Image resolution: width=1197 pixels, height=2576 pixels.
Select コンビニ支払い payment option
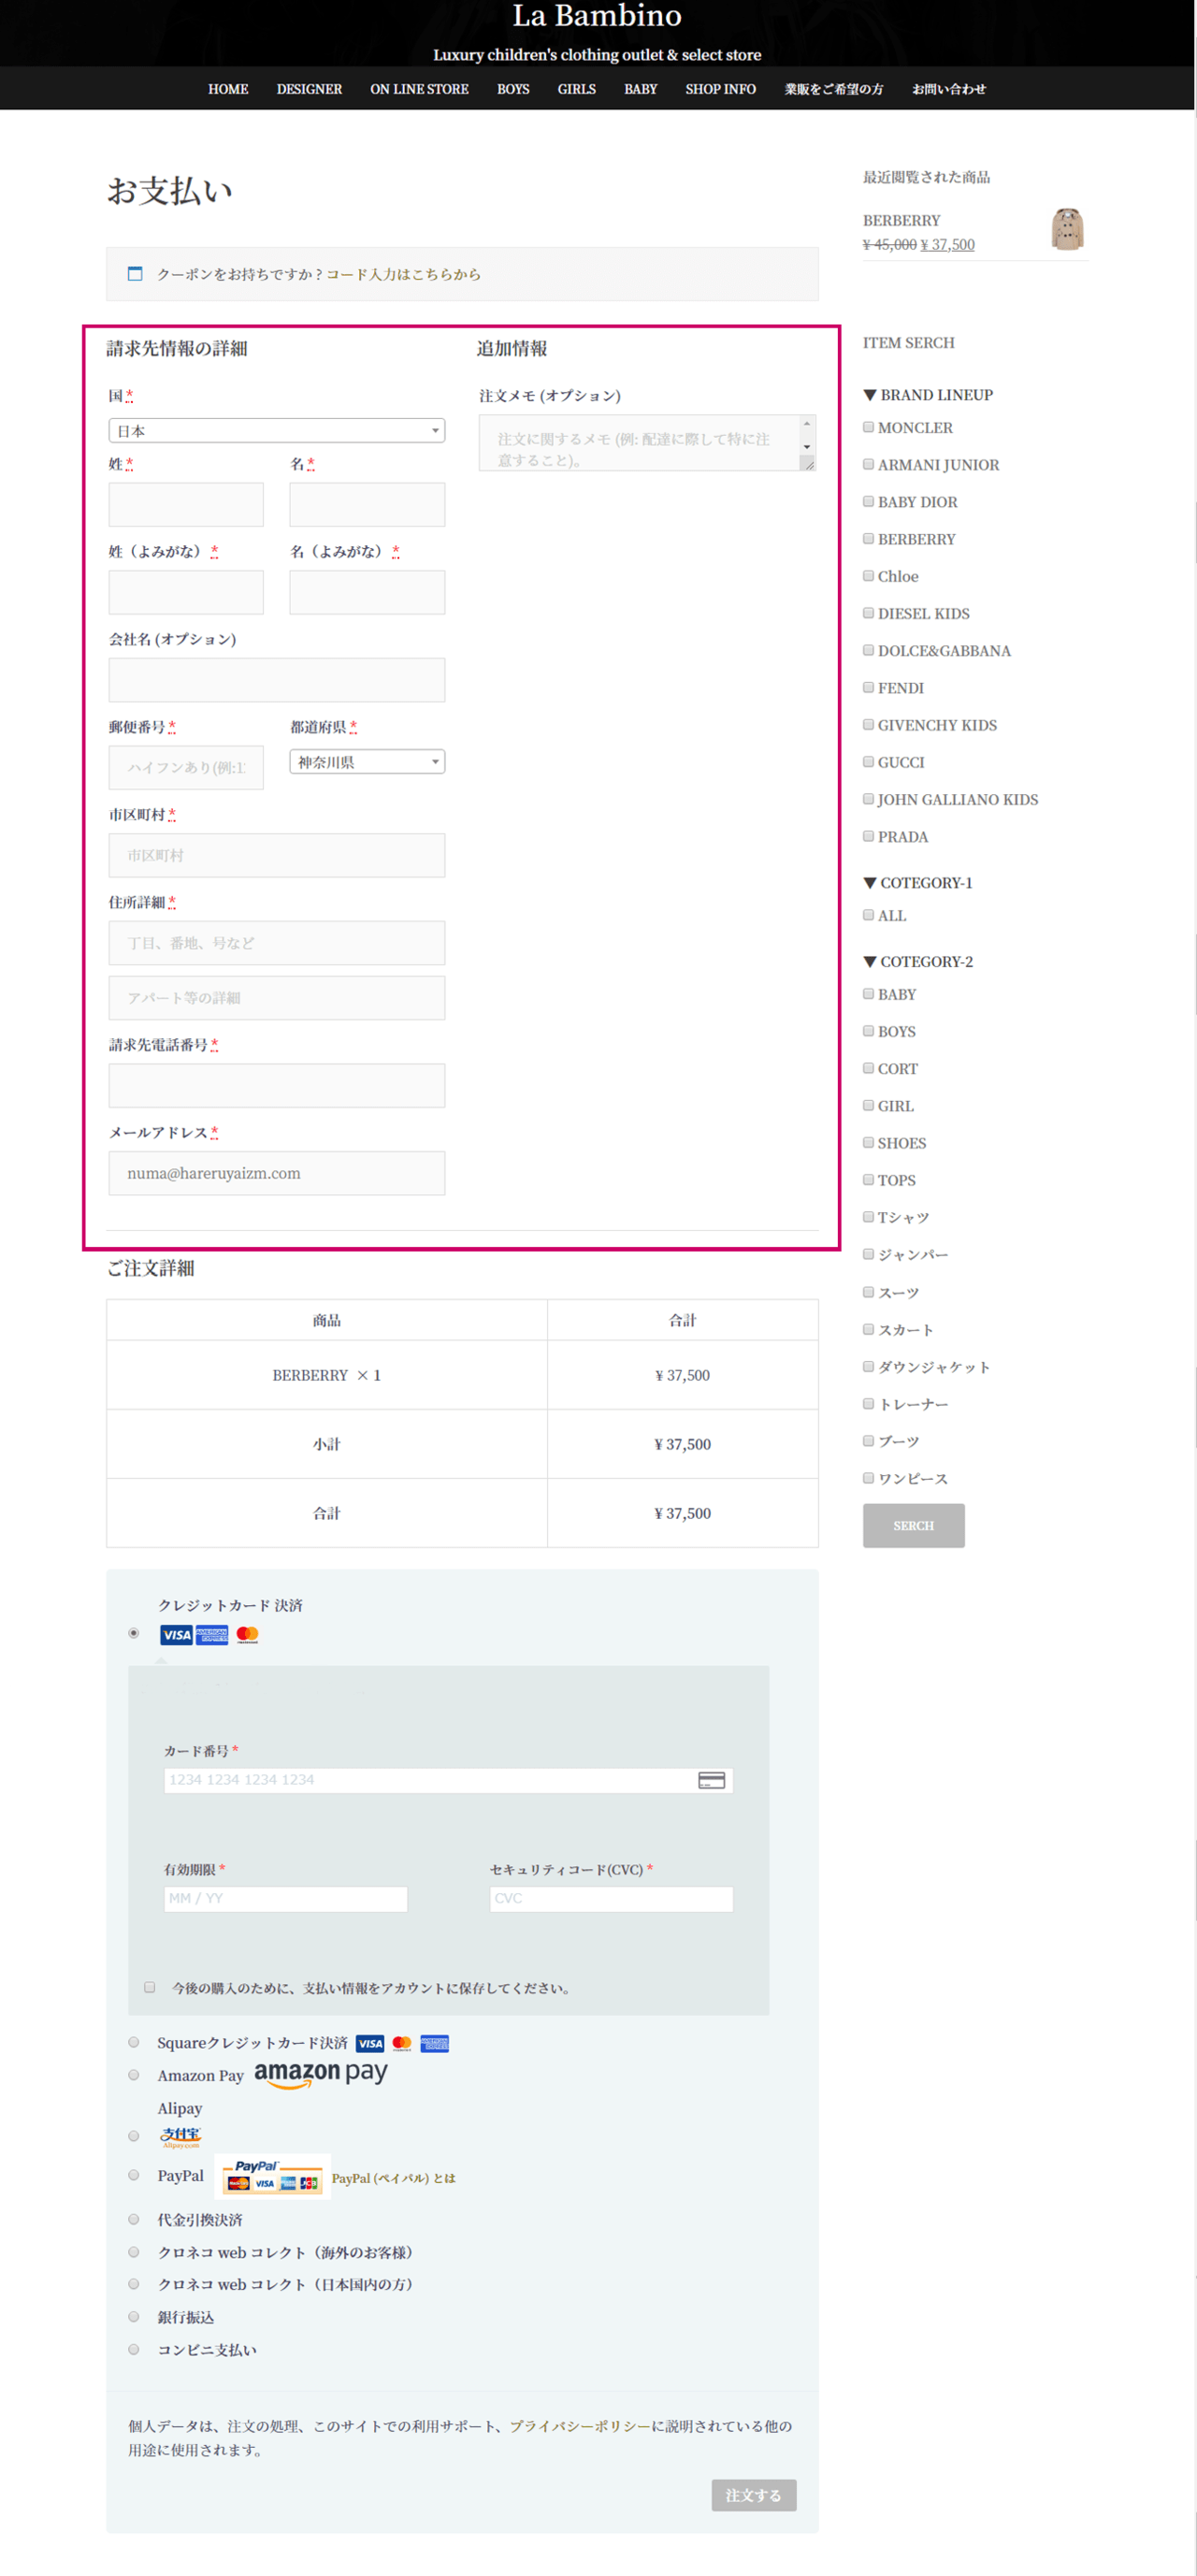pyautogui.click(x=134, y=2349)
